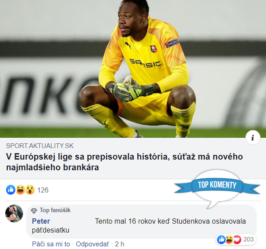The image size is (266, 249).
Task: Click the comment's laughing reaction icon
Action: (229, 240)
